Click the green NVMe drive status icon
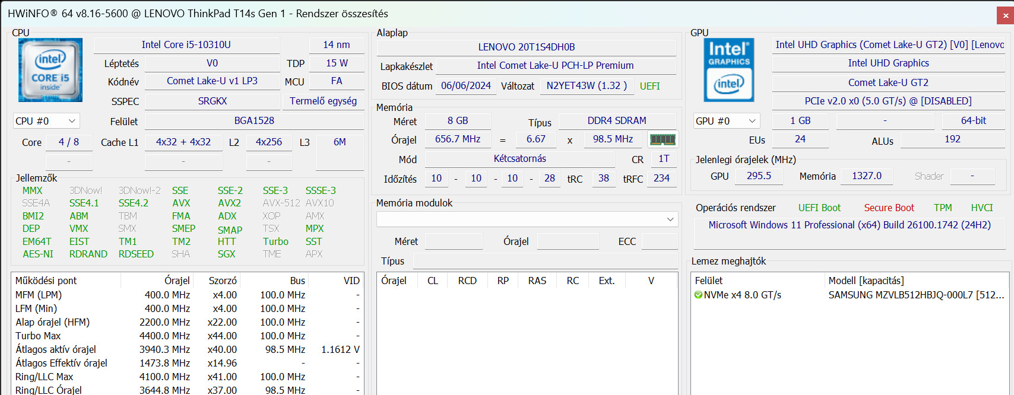 click(698, 295)
